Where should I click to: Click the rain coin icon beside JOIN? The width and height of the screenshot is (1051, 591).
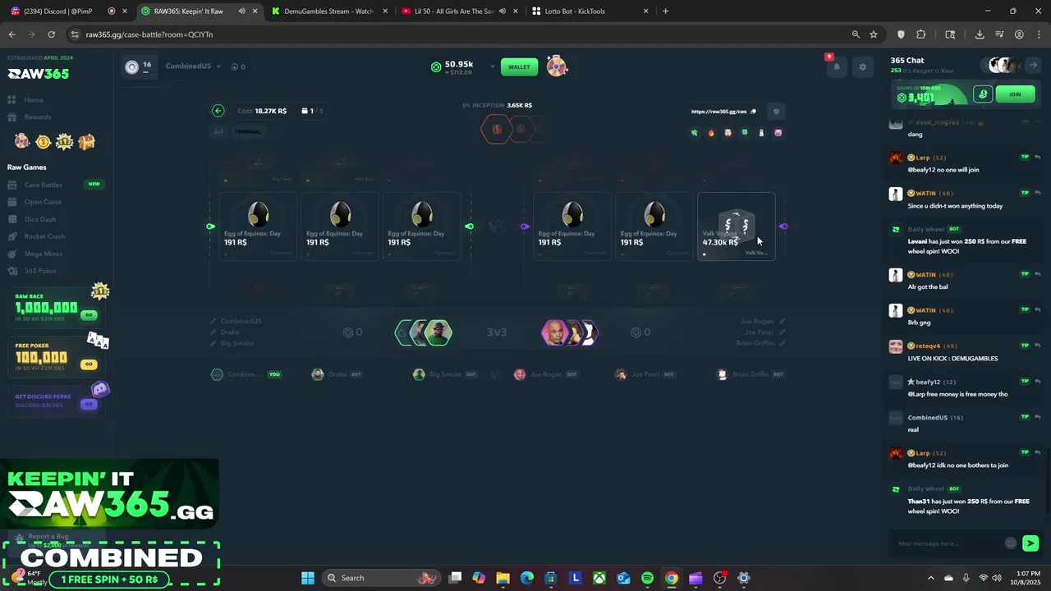coord(983,94)
